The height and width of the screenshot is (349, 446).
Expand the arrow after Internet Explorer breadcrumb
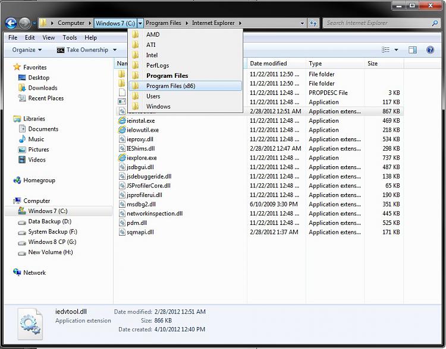(x=240, y=23)
